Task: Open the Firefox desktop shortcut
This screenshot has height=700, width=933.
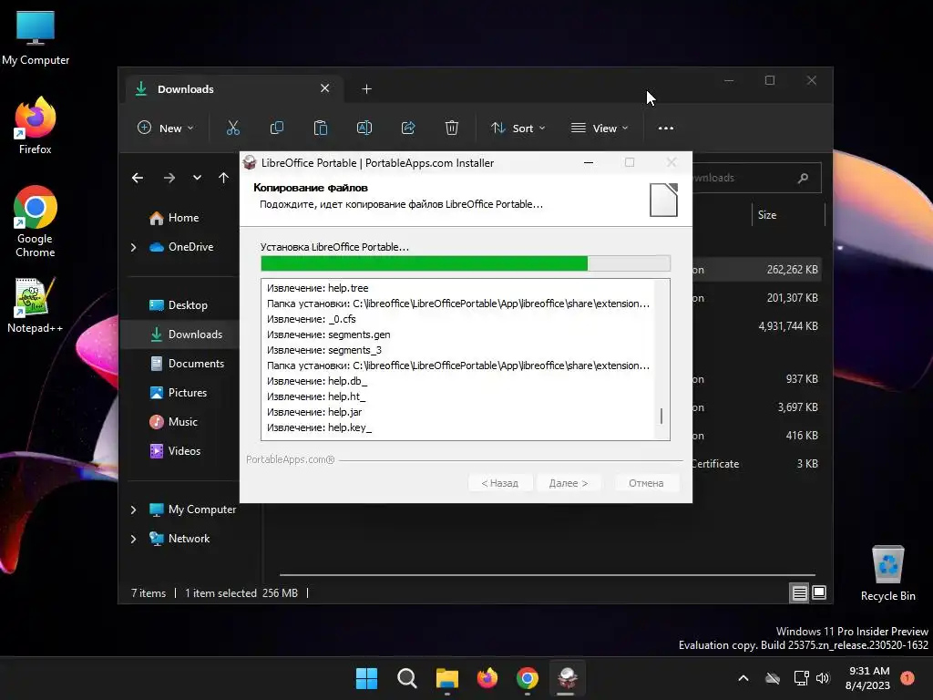Action: pyautogui.click(x=36, y=125)
